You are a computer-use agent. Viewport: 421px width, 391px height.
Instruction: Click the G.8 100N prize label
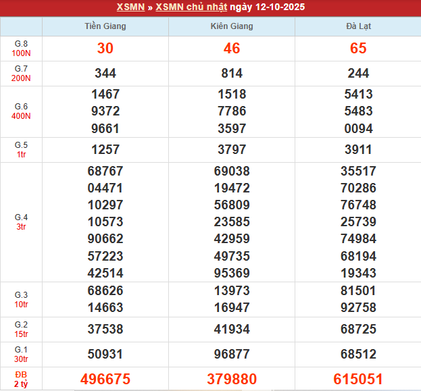pos(21,48)
